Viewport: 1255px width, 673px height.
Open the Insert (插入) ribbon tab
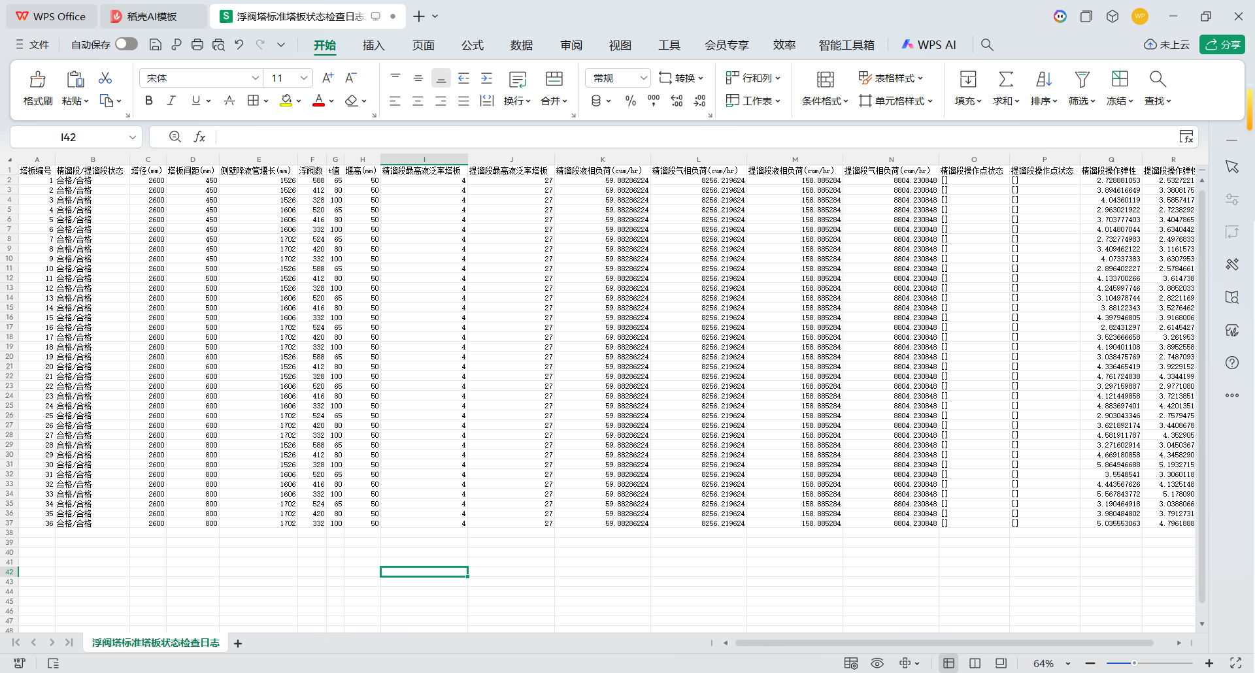pos(373,45)
